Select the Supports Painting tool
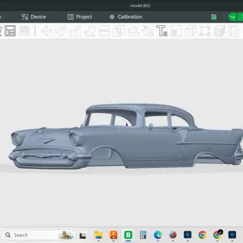The width and height of the screenshot is (243, 243). coord(134,31)
